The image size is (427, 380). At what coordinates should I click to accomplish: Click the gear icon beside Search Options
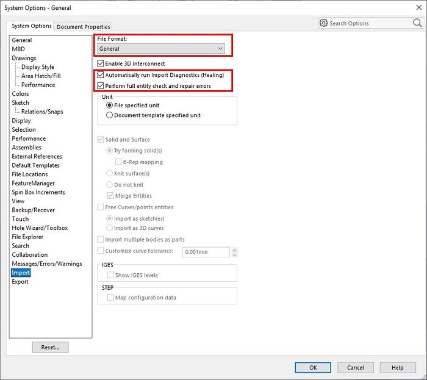(x=323, y=23)
